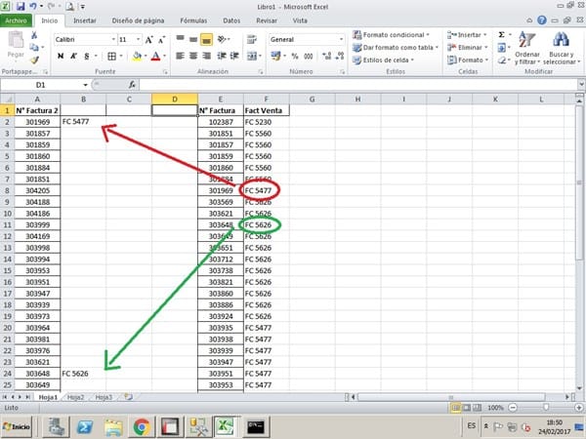Click the decrease indent icon
This screenshot has height=439, width=586.
click(222, 56)
